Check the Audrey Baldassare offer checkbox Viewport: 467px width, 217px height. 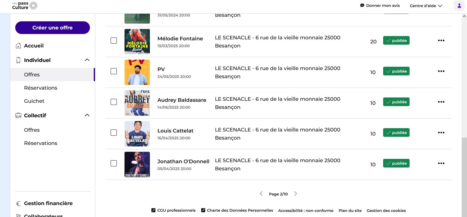(x=114, y=102)
